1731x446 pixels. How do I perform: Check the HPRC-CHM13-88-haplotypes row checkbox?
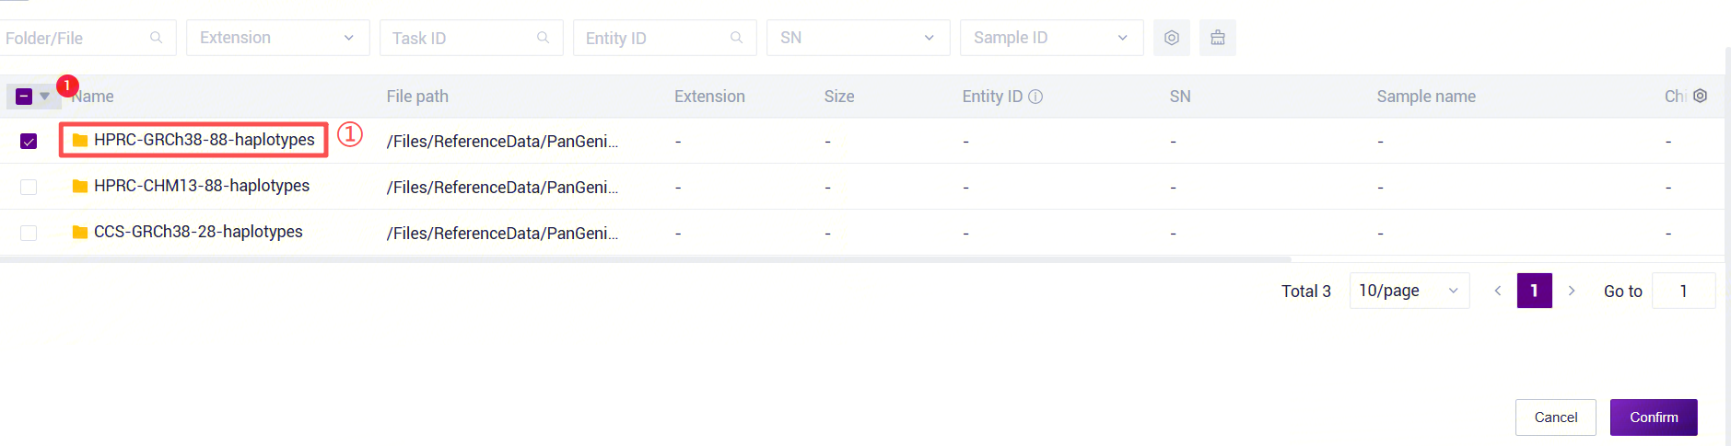tap(29, 187)
